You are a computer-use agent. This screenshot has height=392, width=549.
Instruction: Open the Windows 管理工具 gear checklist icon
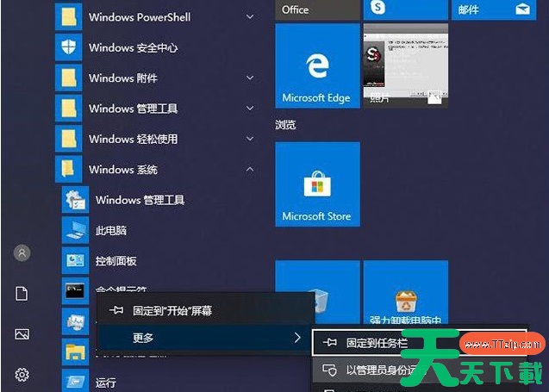pos(75,200)
